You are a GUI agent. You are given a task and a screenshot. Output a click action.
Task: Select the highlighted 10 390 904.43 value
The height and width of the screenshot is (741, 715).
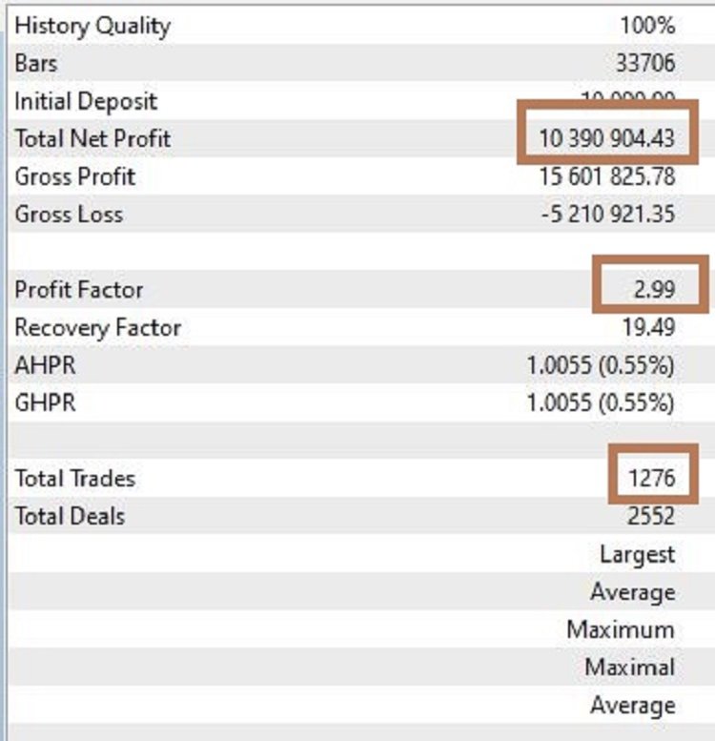[606, 139]
